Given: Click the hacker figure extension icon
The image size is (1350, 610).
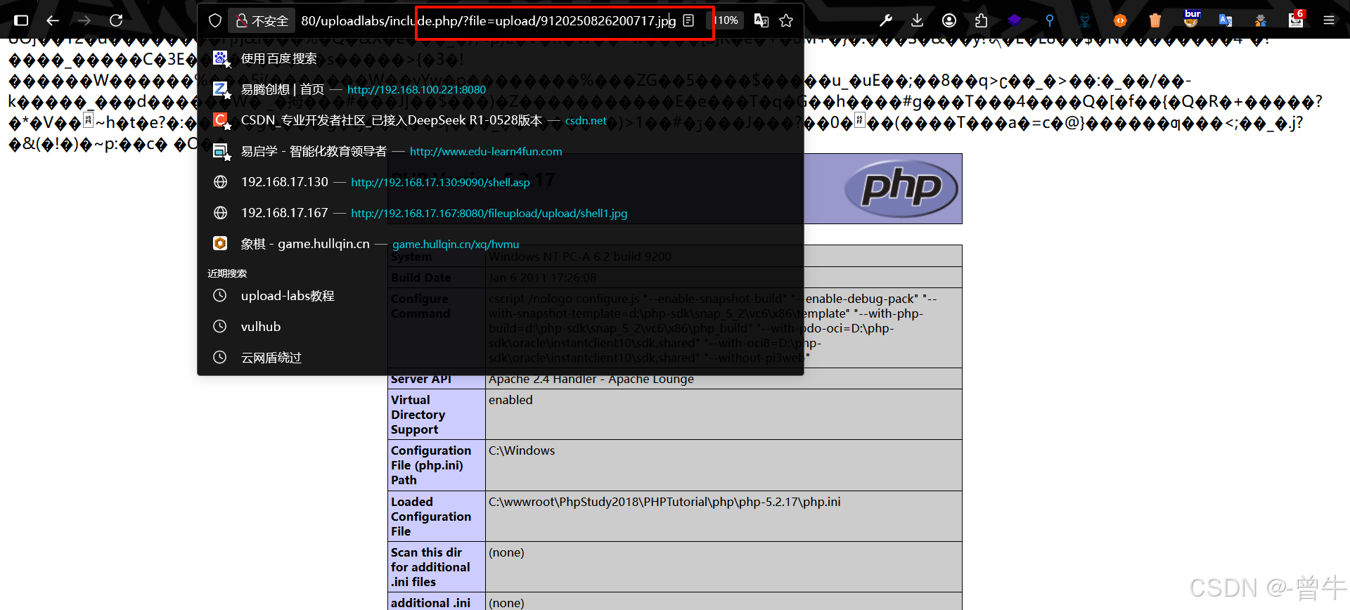Looking at the screenshot, I should [x=1085, y=20].
